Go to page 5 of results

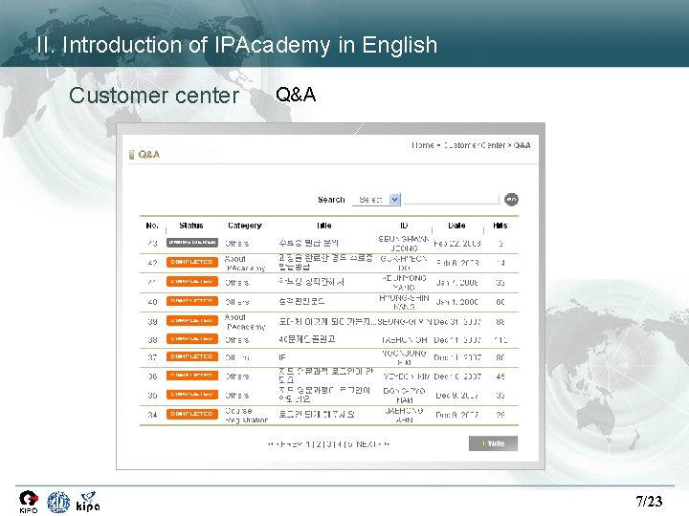coord(349,444)
